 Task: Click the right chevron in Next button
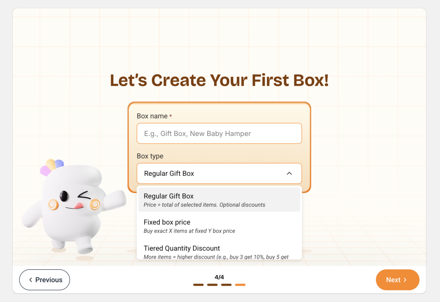coord(405,280)
